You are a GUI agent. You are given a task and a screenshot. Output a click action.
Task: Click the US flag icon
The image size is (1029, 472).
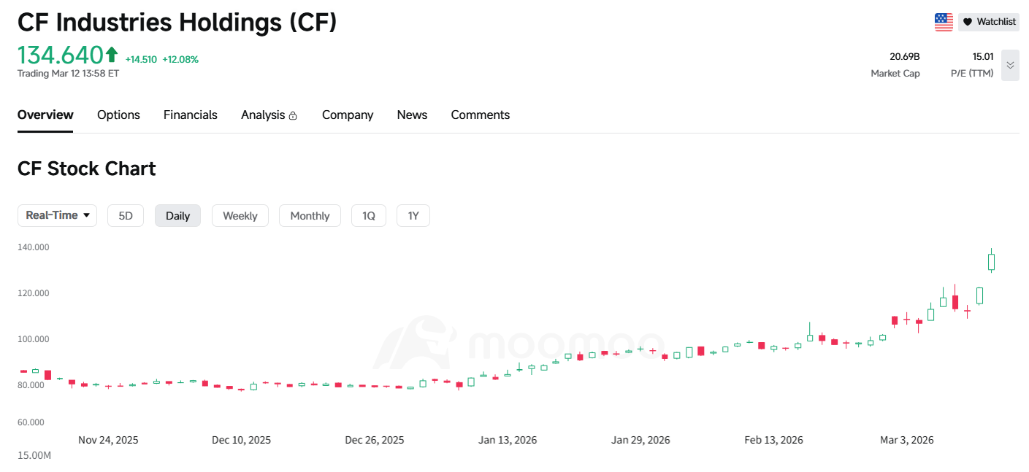tap(944, 22)
